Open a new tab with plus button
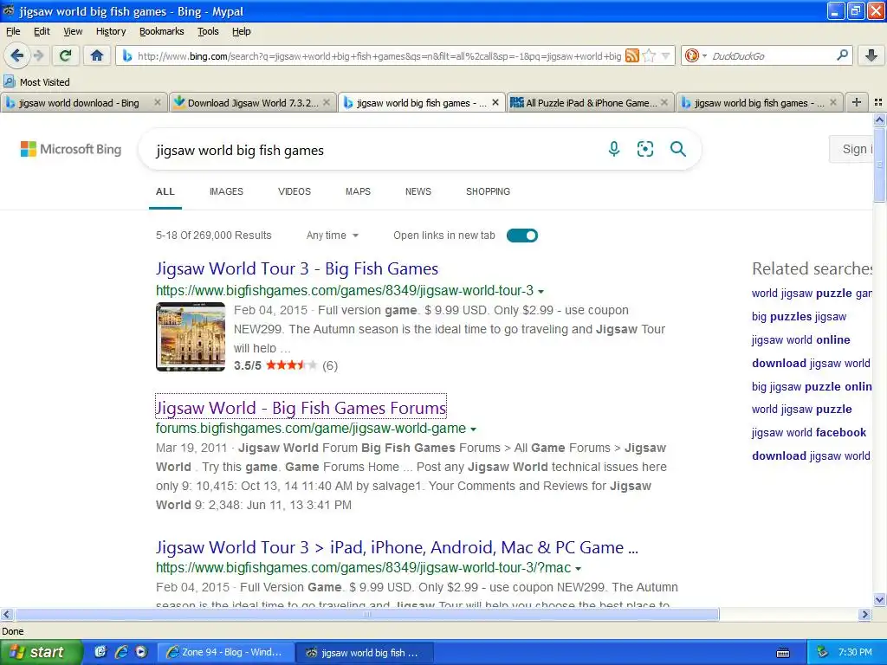The width and height of the screenshot is (887, 665). pyautogui.click(x=857, y=102)
